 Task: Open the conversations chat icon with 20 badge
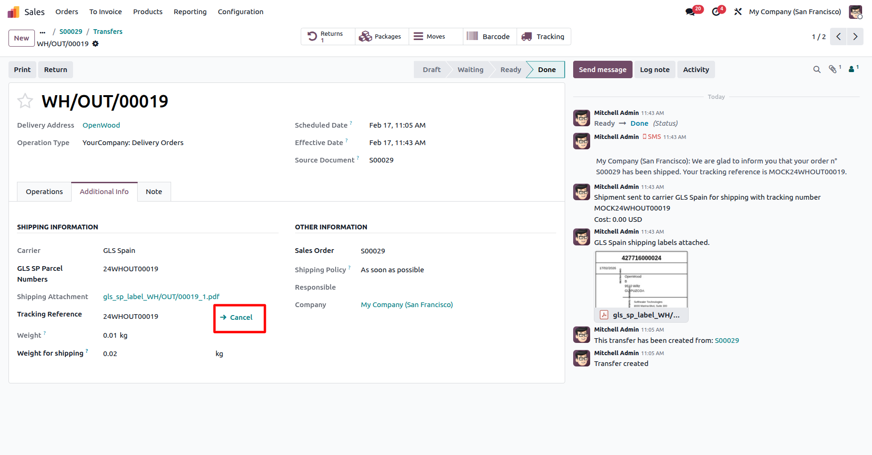[x=691, y=12]
